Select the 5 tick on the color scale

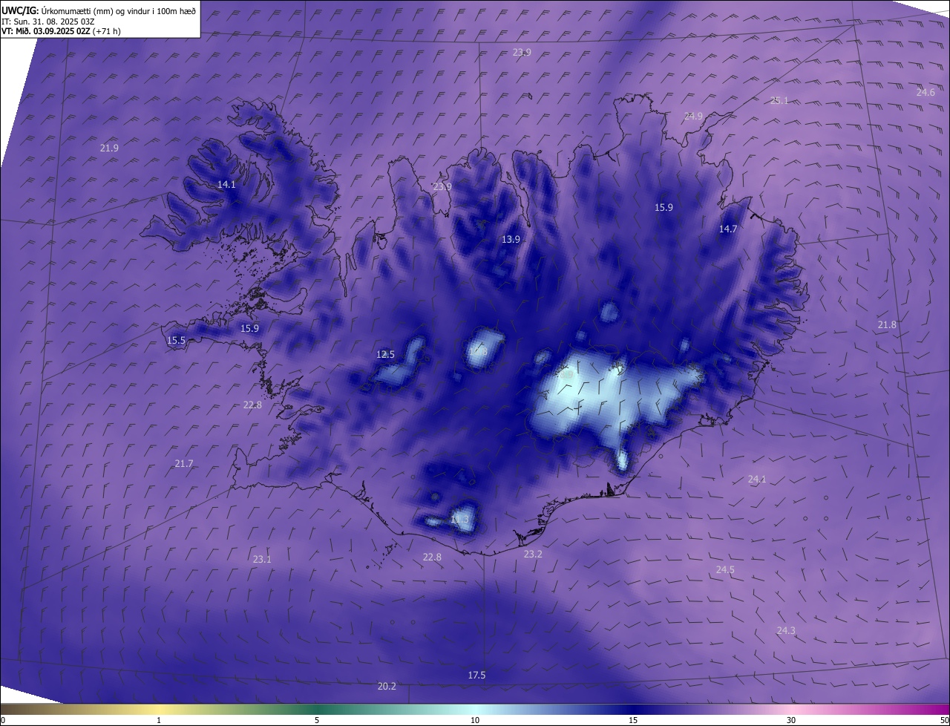[317, 720]
